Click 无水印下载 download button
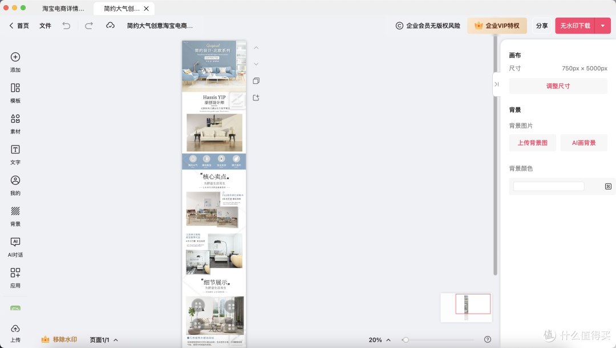 pos(575,26)
